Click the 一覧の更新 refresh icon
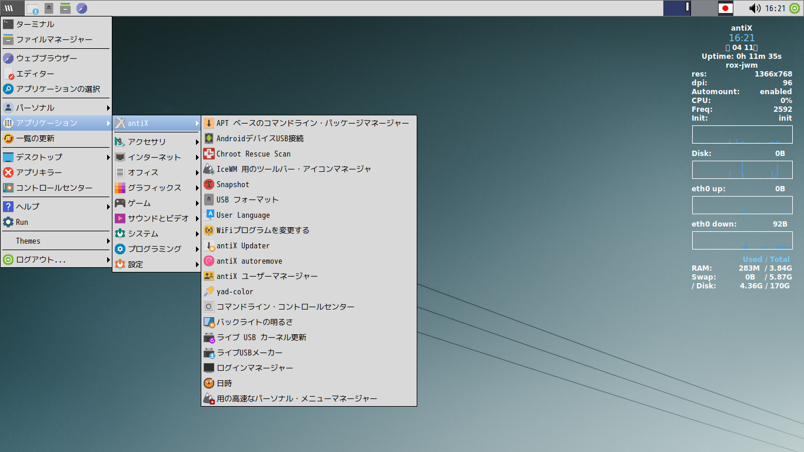This screenshot has width=804, height=452. click(x=8, y=138)
